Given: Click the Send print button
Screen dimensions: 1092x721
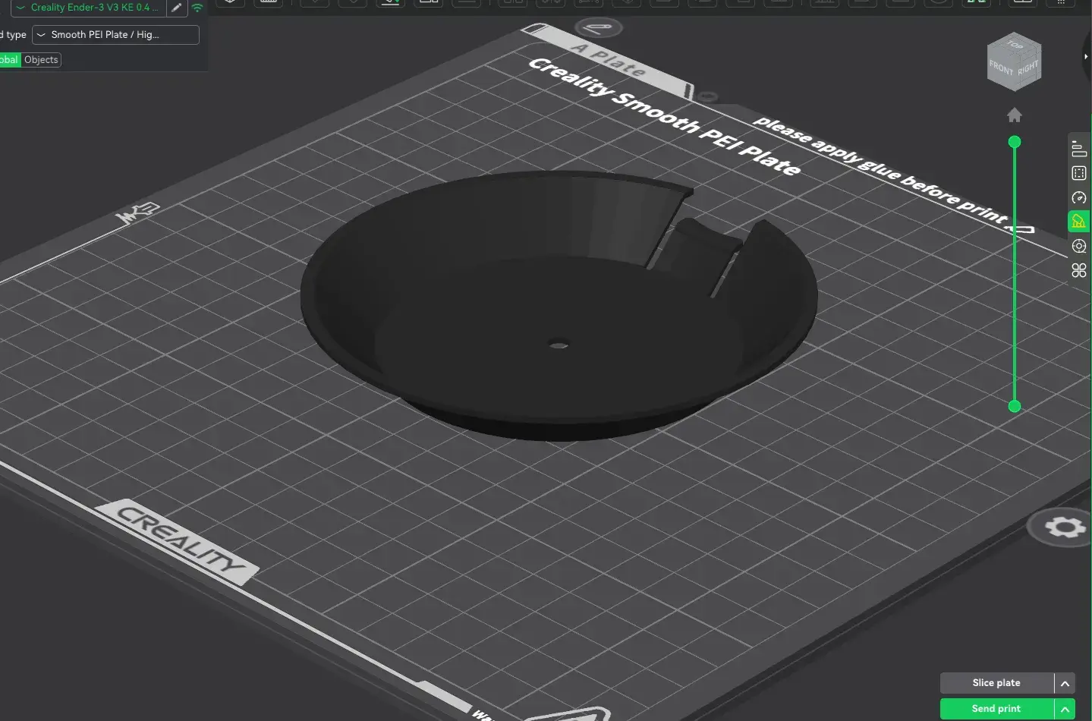Looking at the screenshot, I should tap(996, 709).
